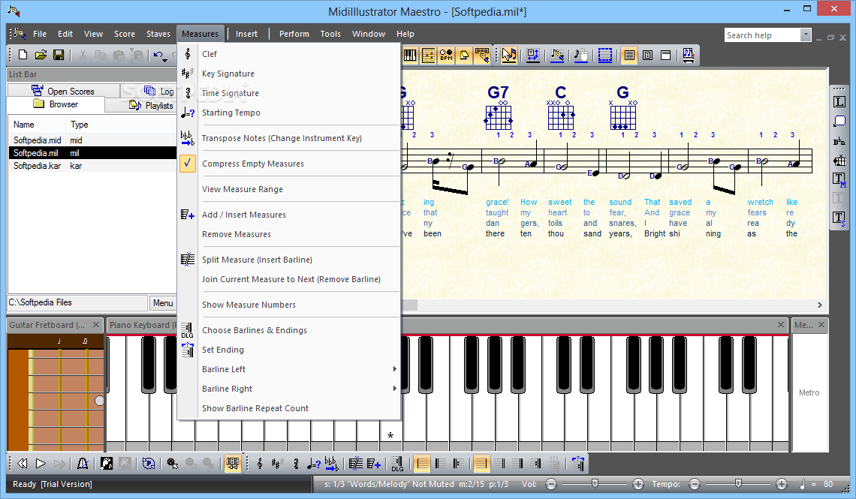Screen dimensions: 856x499
Task: Click the guitar chord grid tool
Action: click(x=839, y=161)
